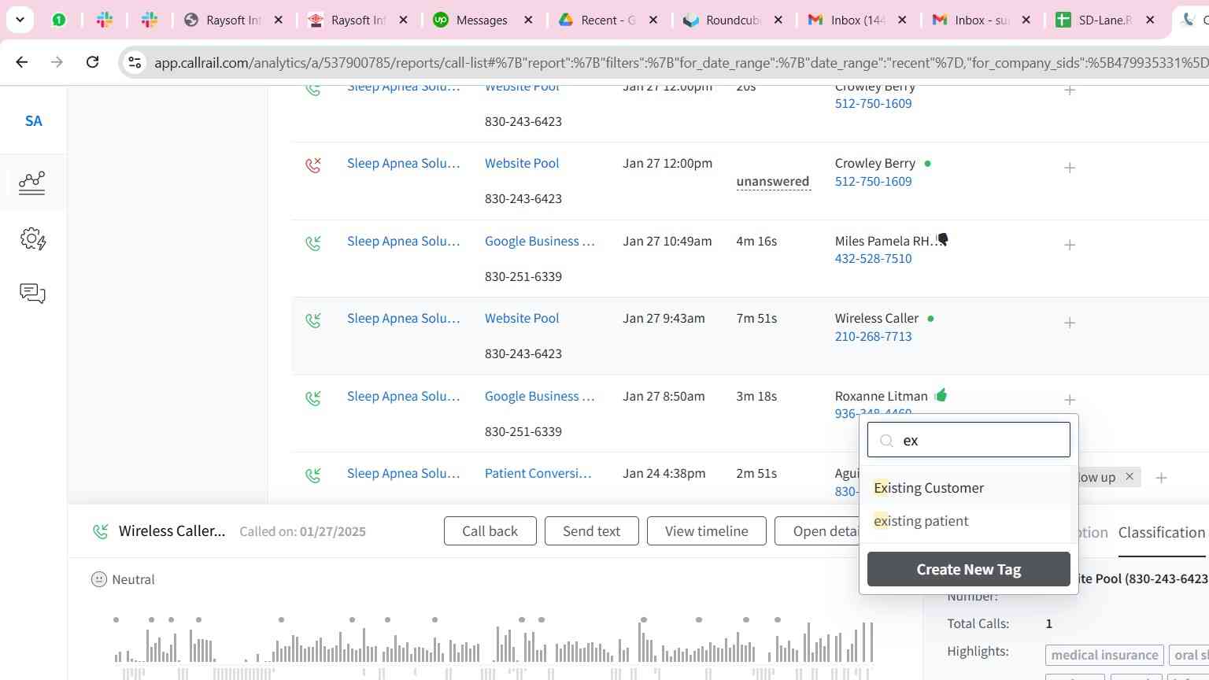Screen dimensions: 1209x680
Task: Open the Analytics reports sidebar icon
Action: point(32,183)
